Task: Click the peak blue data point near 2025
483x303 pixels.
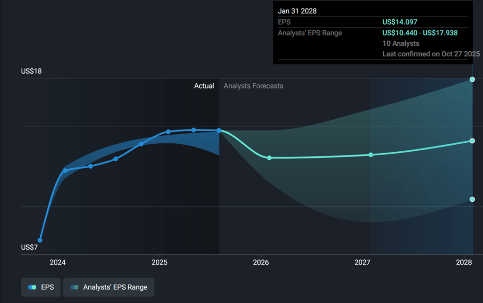Action: [193, 129]
